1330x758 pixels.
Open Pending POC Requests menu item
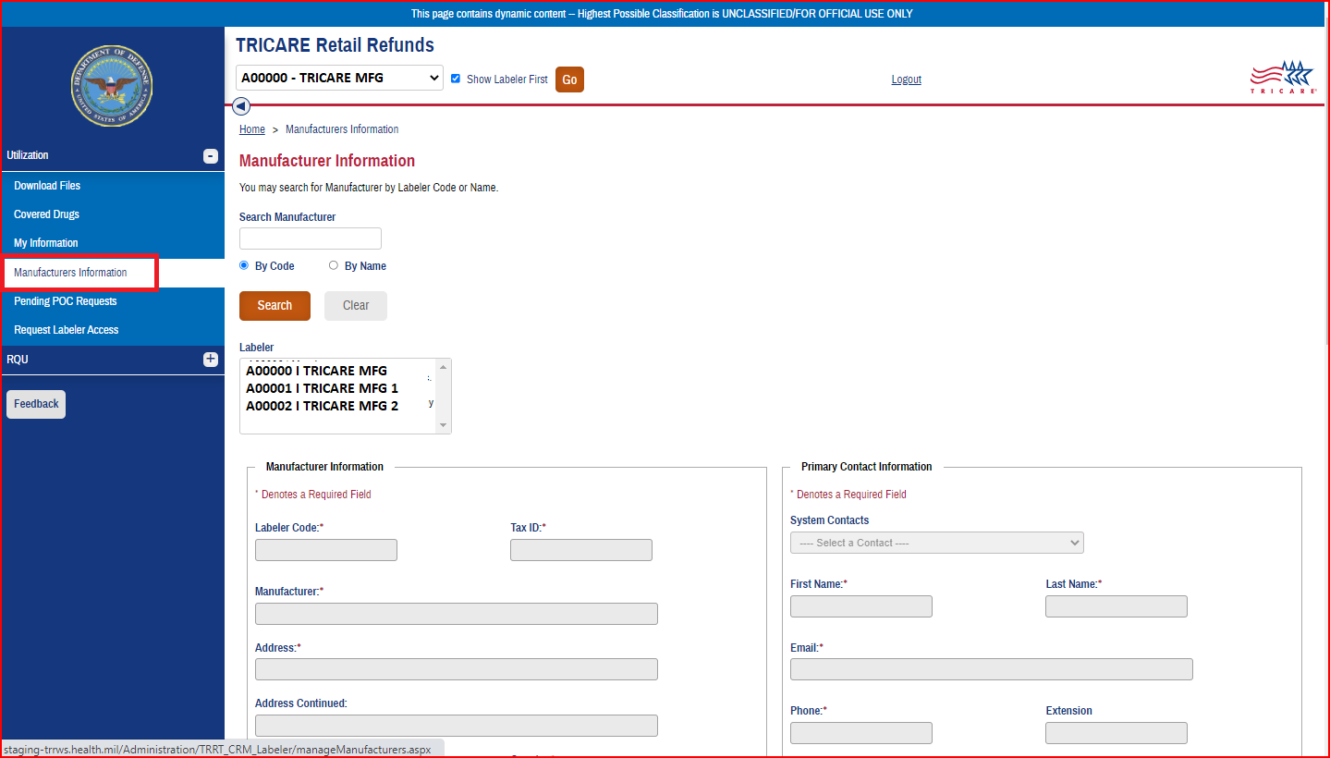point(66,301)
